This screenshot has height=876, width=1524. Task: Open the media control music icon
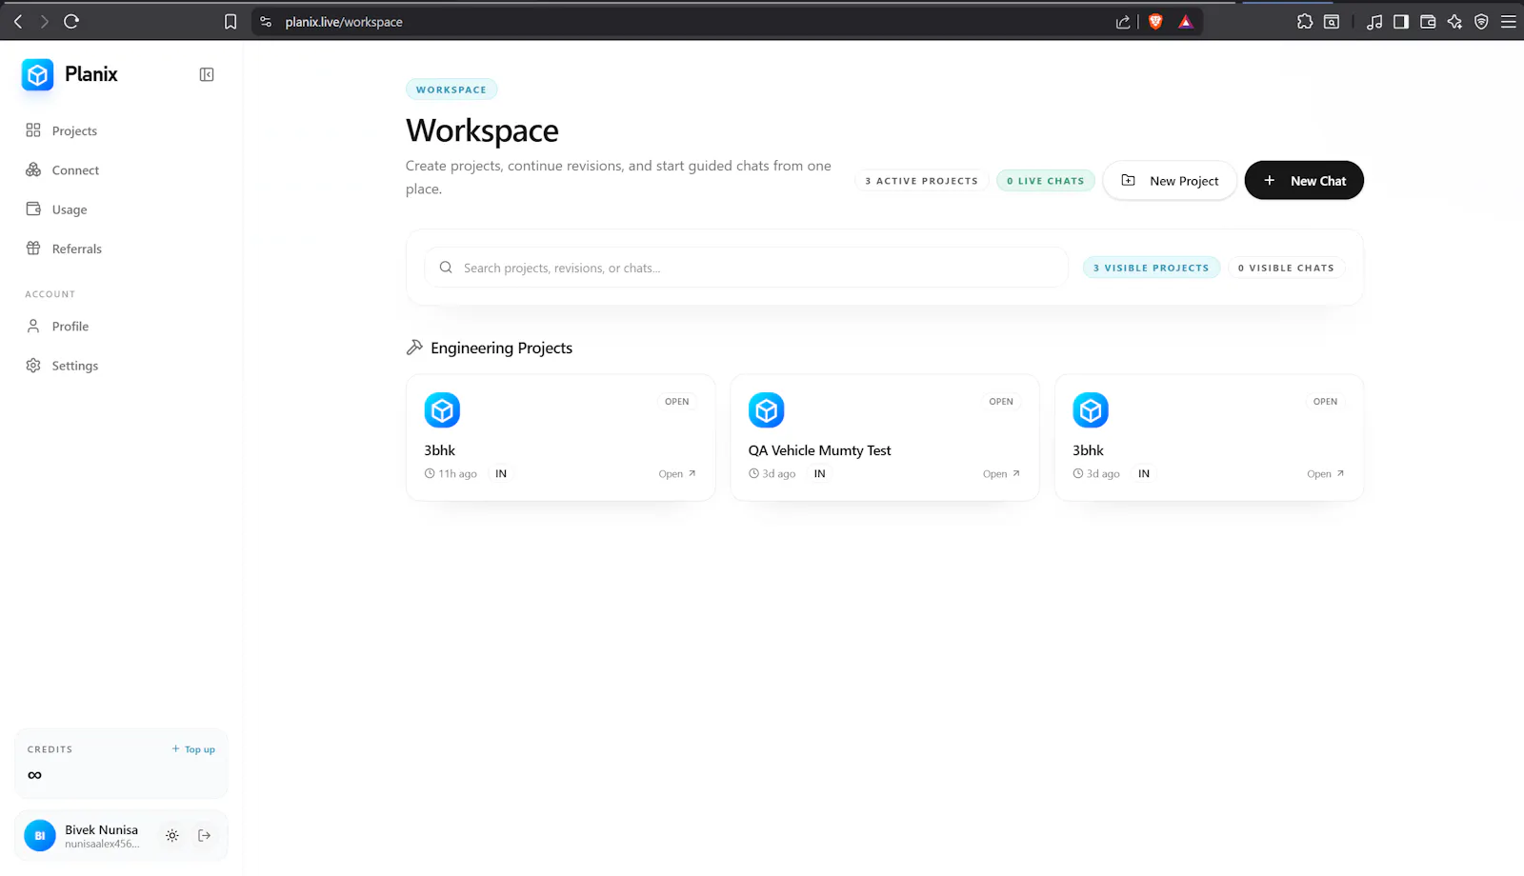(1374, 21)
